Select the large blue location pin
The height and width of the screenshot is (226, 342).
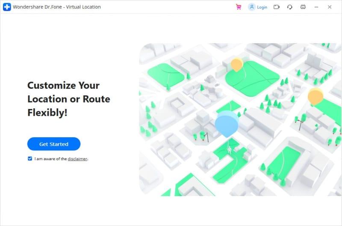(227, 123)
